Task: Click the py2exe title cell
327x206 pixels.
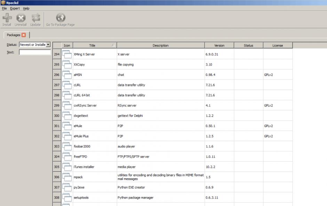Action: pos(95,187)
